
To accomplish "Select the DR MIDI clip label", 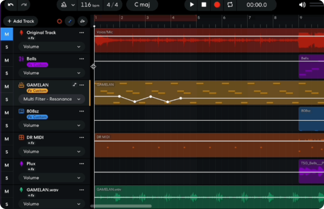I will 103,137.
